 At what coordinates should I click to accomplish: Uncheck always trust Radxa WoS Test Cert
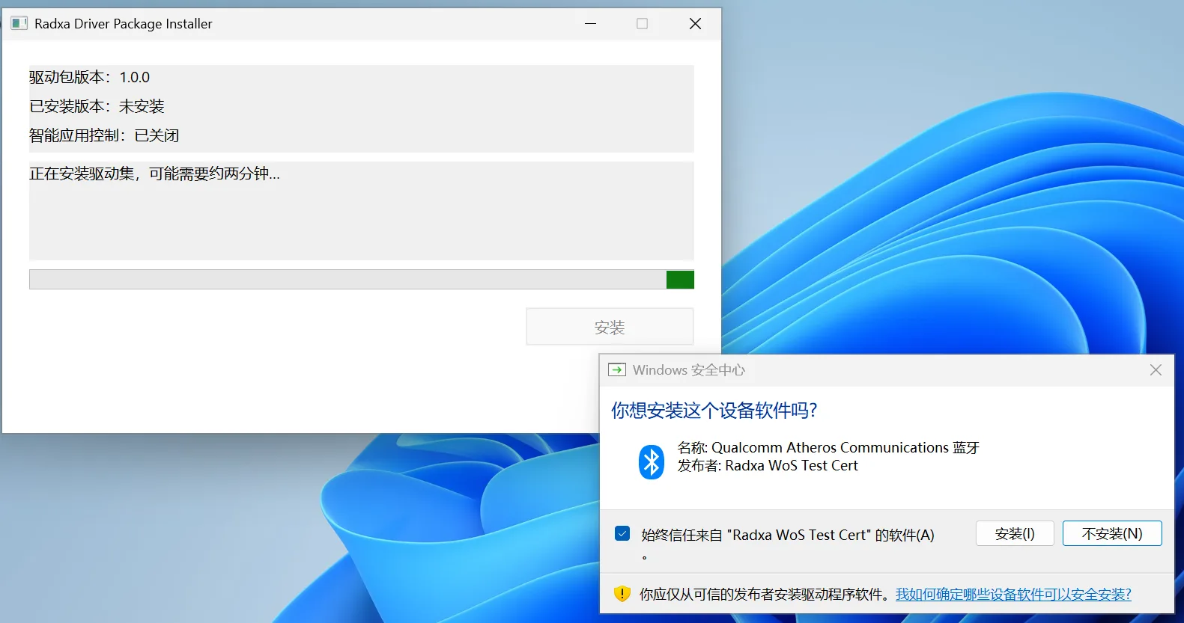point(622,533)
